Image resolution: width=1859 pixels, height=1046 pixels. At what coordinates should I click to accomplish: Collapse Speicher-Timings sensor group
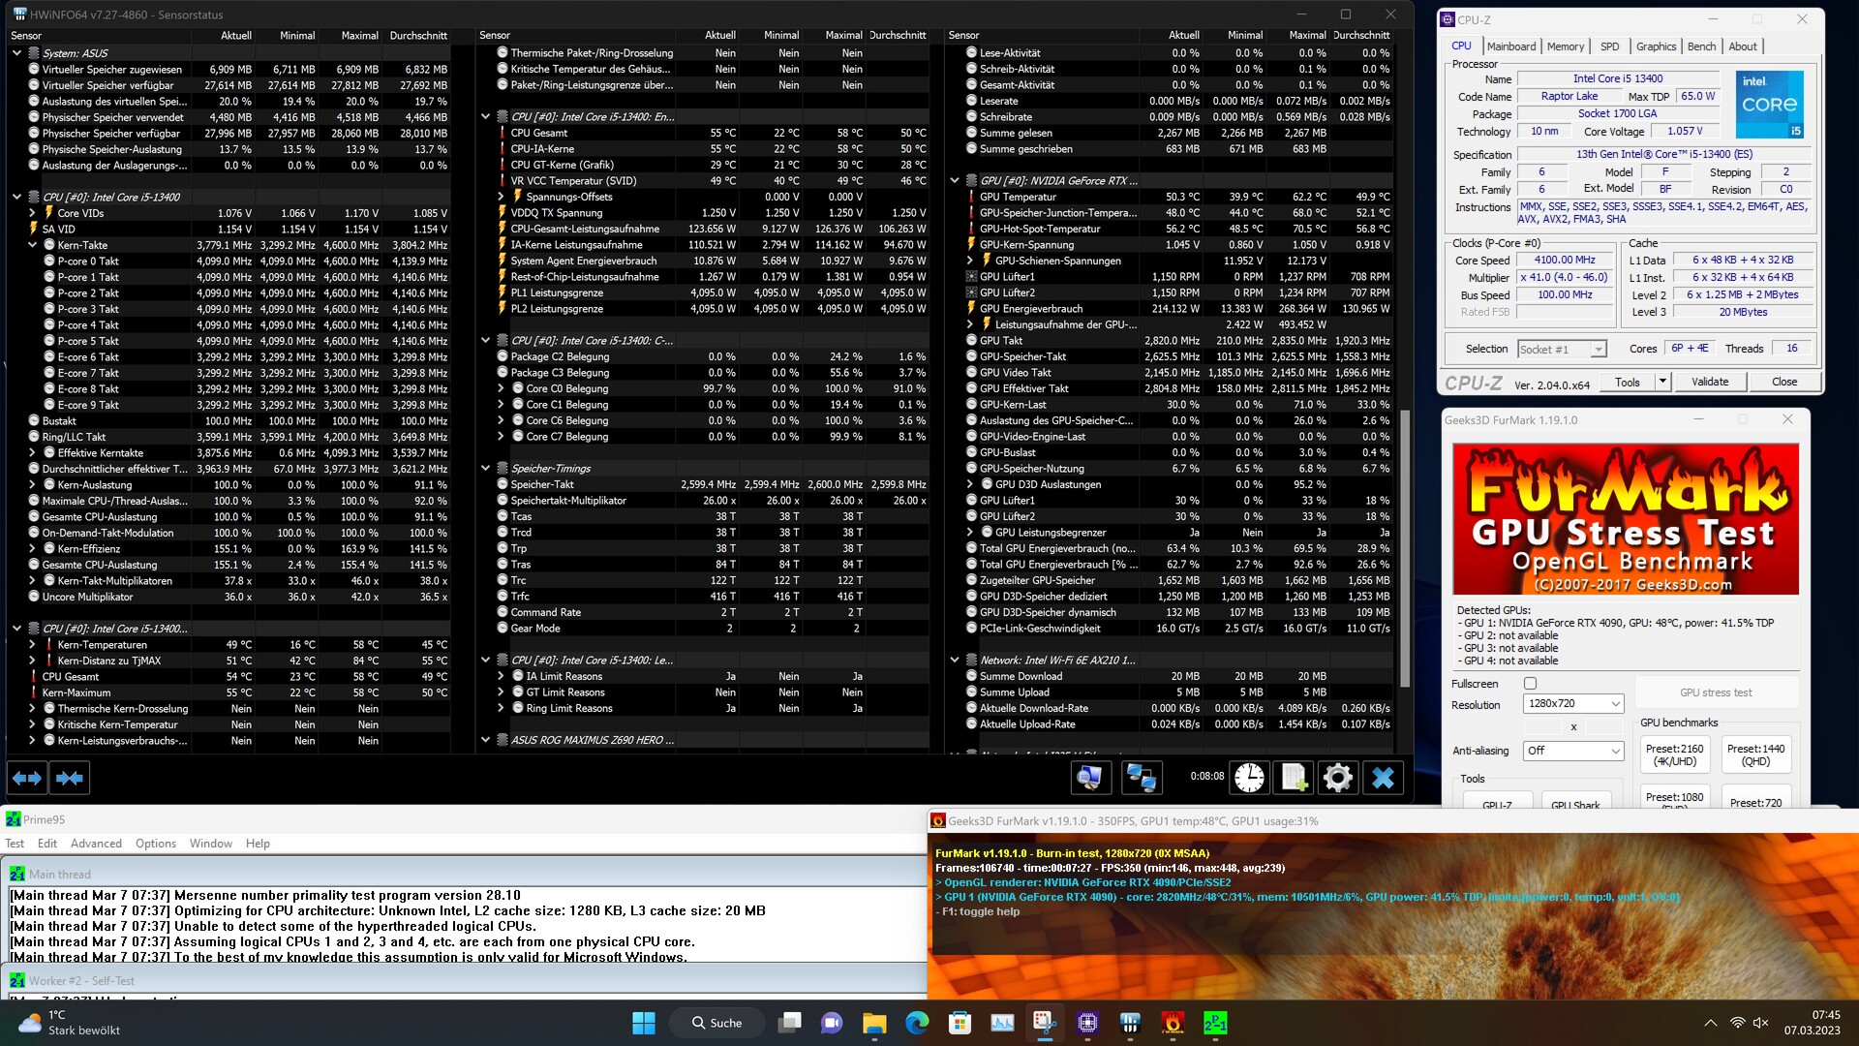[486, 469]
